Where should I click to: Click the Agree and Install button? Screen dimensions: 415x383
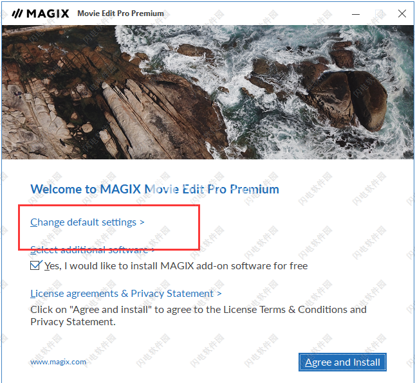(x=342, y=362)
